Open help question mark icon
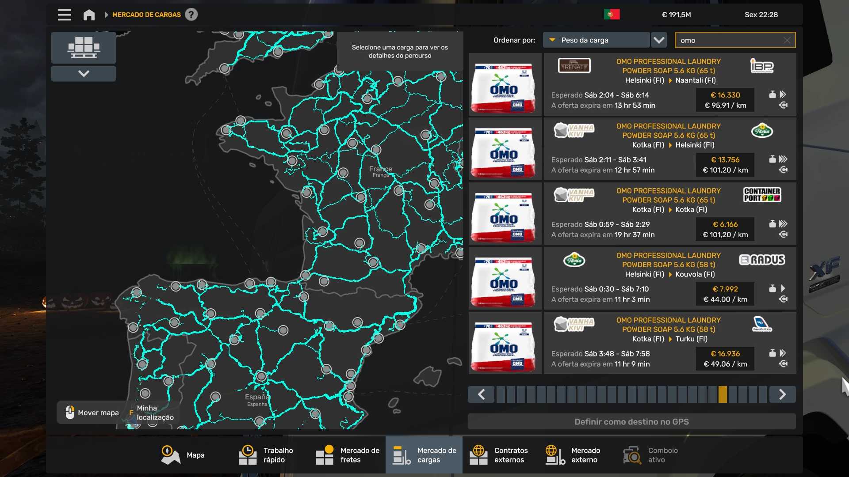The height and width of the screenshot is (477, 849). click(191, 15)
